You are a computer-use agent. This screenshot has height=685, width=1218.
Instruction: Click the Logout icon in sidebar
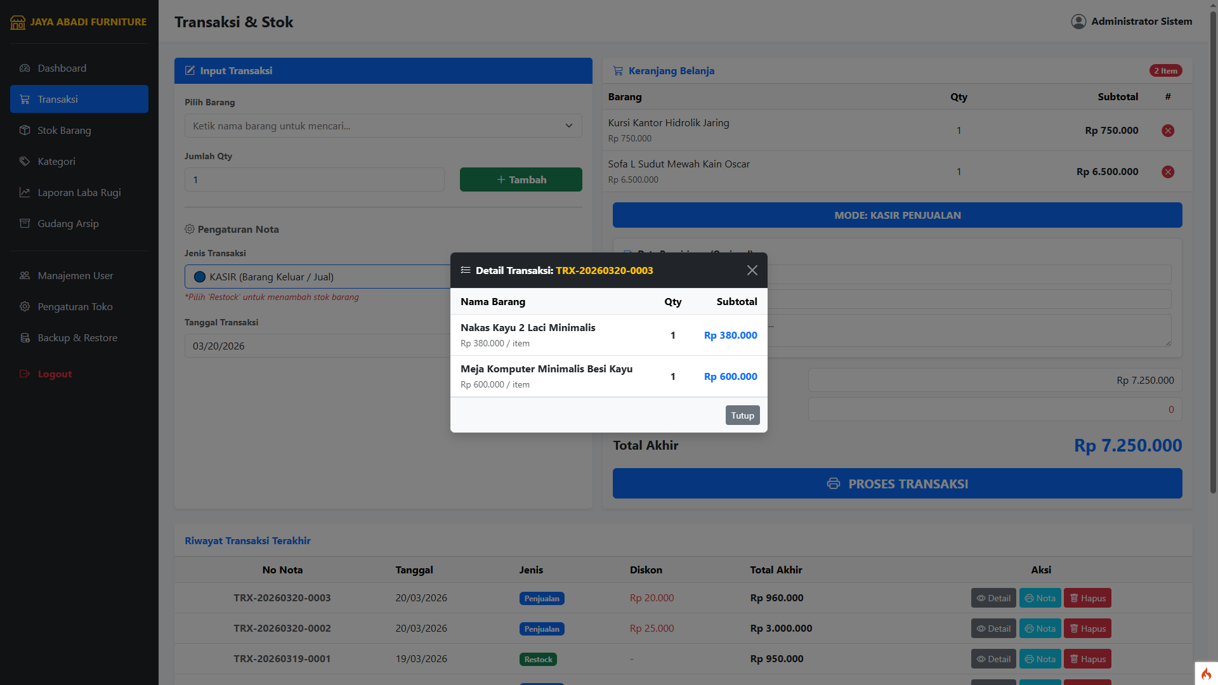click(25, 374)
